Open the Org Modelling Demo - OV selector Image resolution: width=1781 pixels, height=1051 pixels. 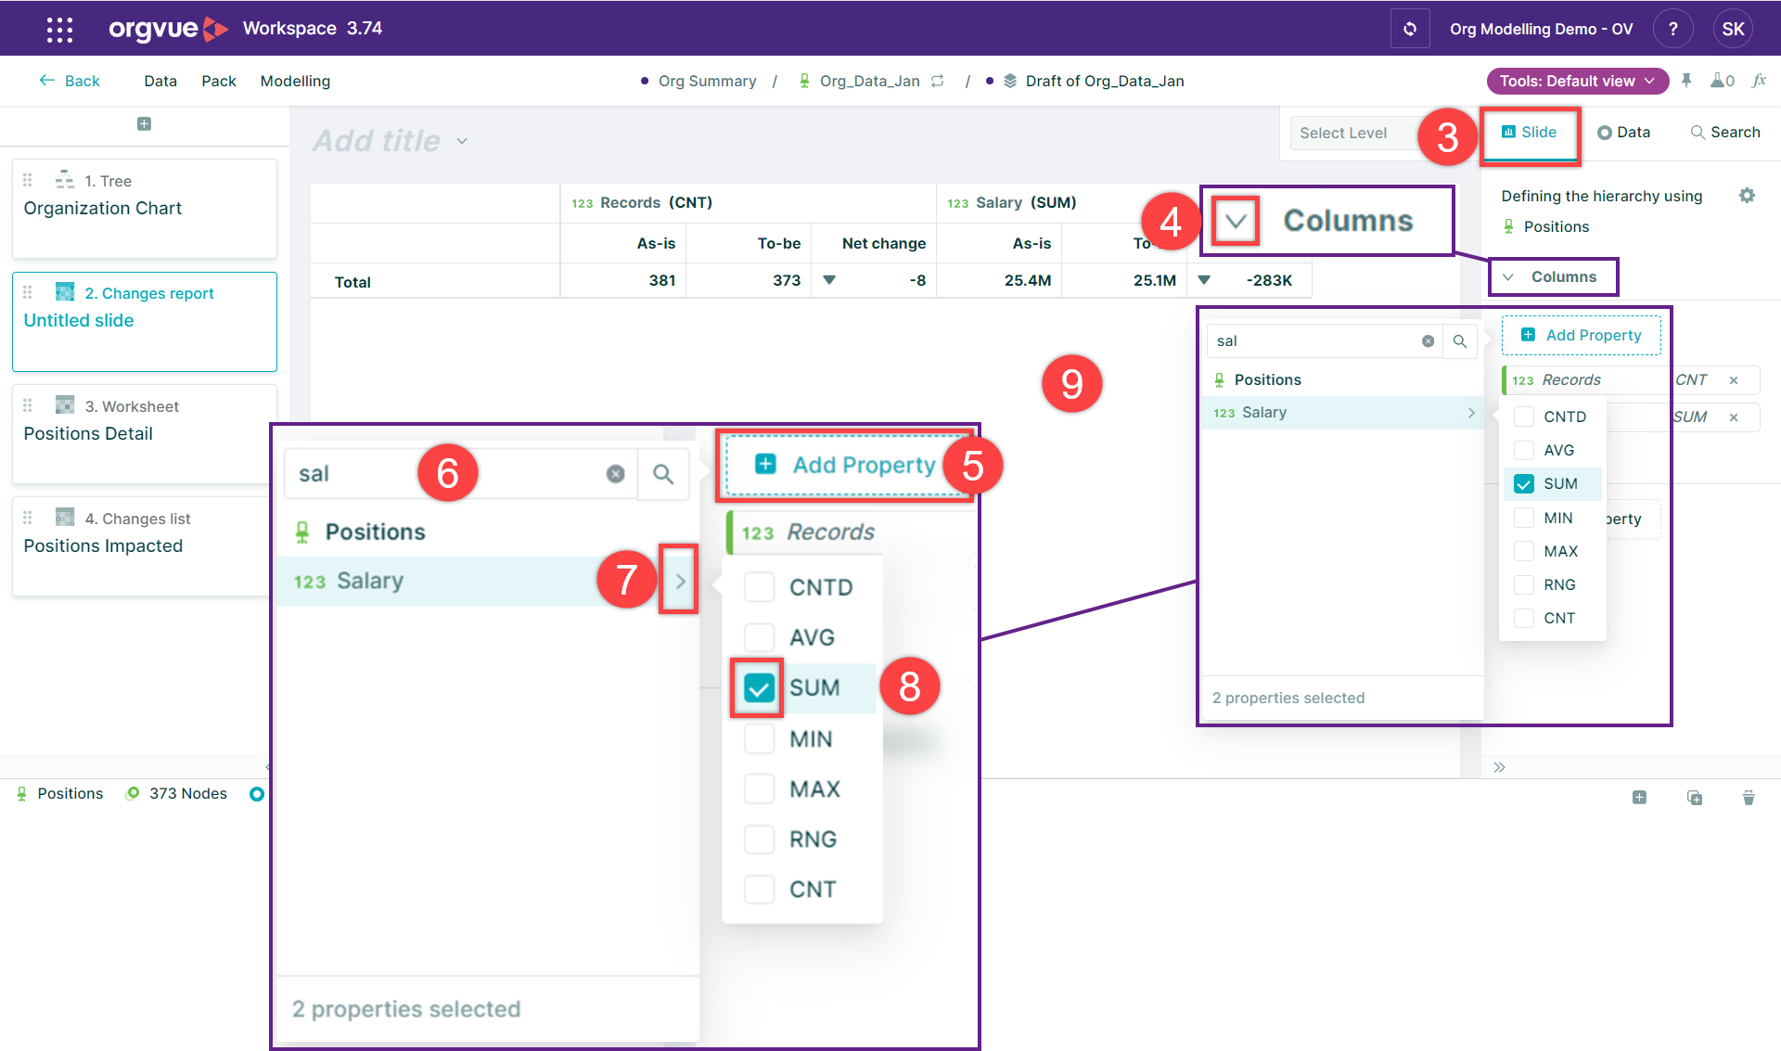coord(1541,29)
